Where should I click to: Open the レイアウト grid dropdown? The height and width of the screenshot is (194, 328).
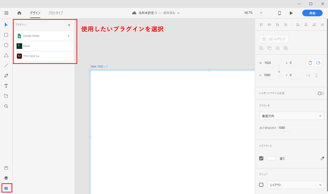pyautogui.click(x=296, y=185)
